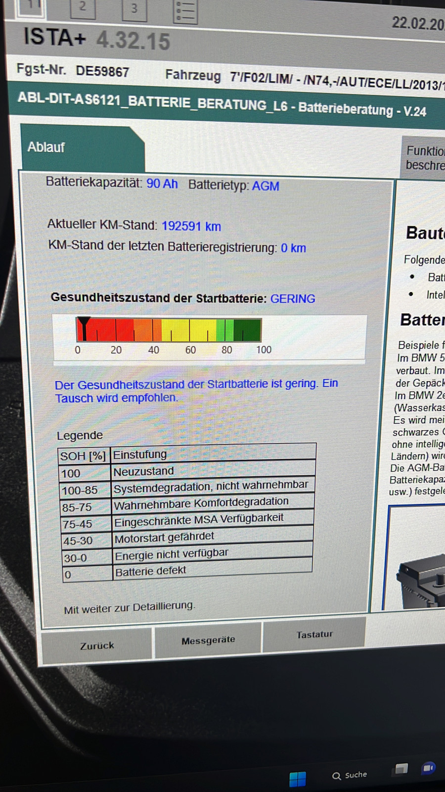
Task: Open the Messgeräte button
Action: (x=208, y=641)
